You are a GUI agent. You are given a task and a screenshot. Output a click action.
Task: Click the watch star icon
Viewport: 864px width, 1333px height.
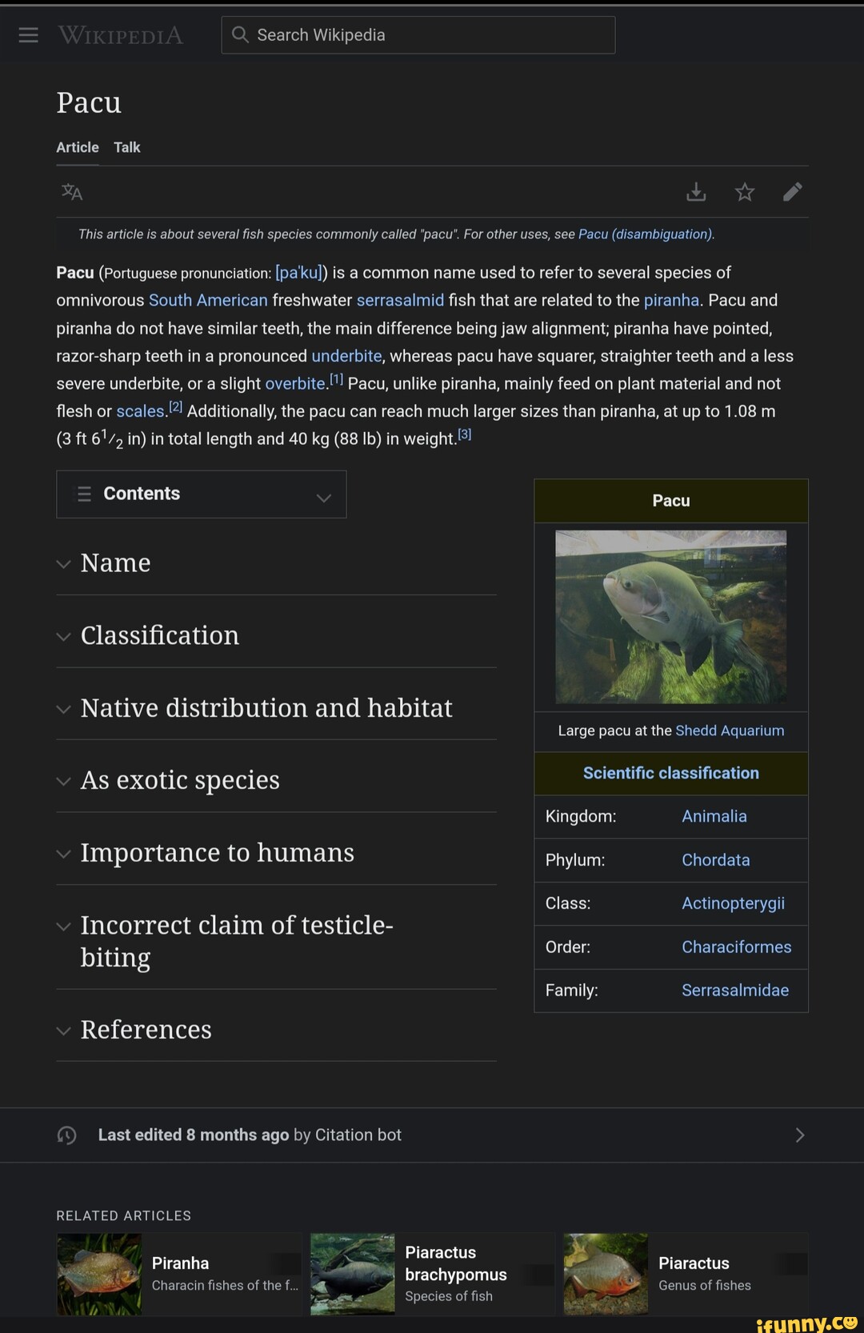coord(745,192)
